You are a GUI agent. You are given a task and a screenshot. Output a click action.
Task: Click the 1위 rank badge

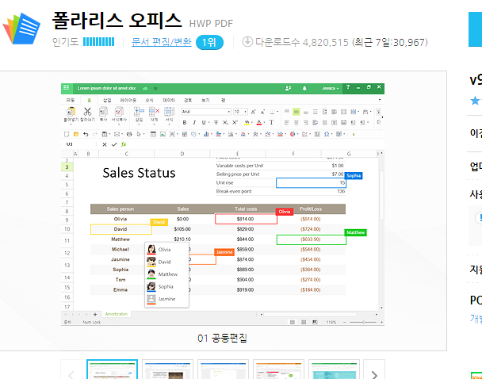(209, 42)
